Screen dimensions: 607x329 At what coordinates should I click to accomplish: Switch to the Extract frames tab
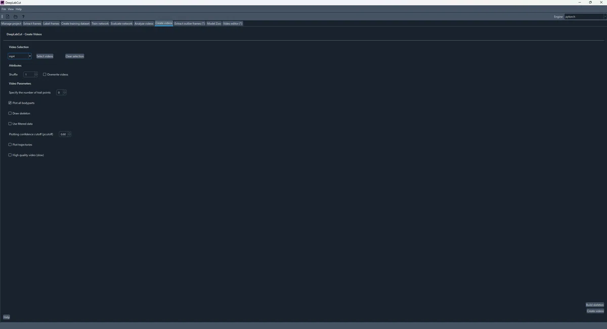[32, 23]
